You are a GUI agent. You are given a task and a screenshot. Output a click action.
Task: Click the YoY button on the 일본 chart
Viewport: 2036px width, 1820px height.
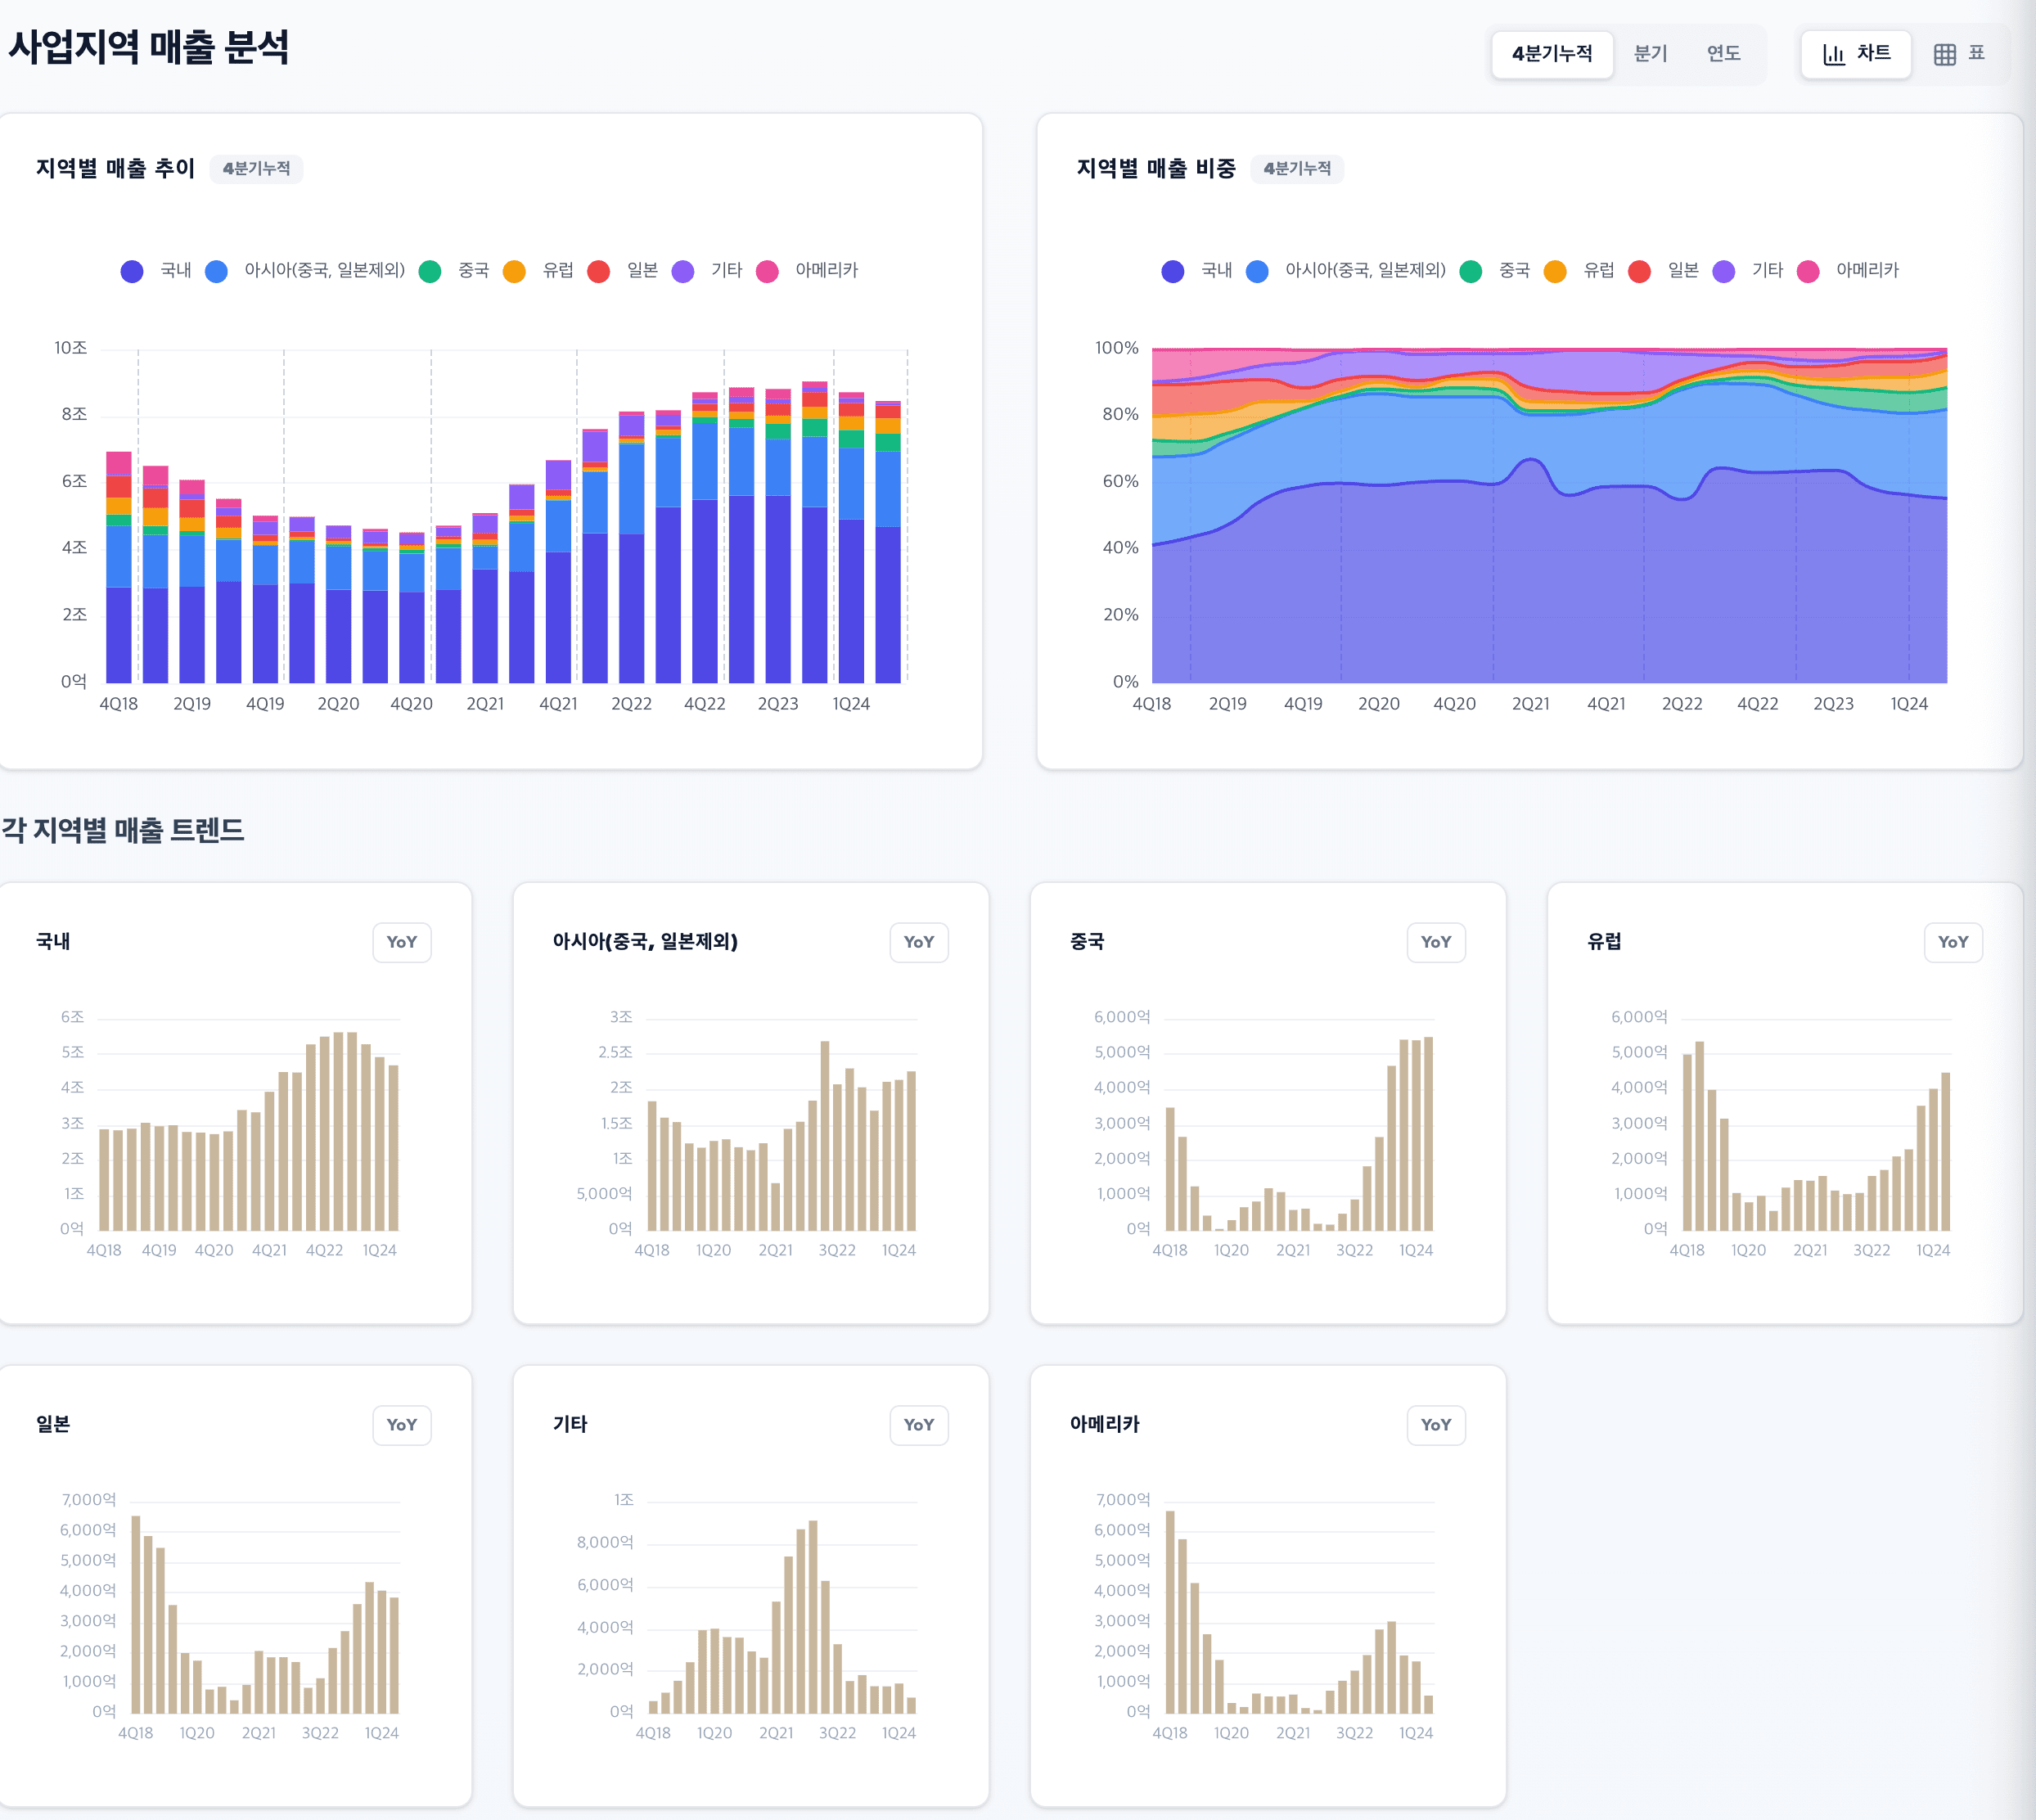click(x=402, y=1425)
